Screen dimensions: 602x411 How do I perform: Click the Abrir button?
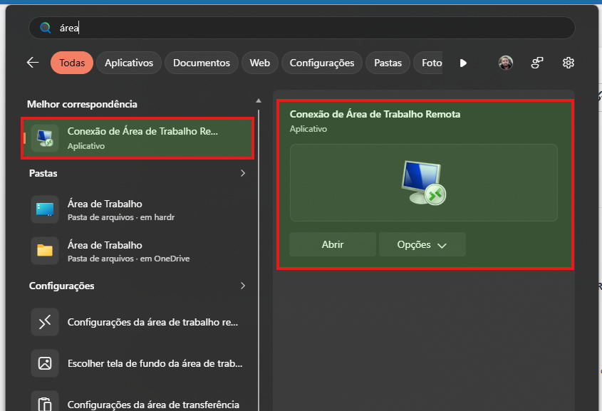pyautogui.click(x=333, y=244)
